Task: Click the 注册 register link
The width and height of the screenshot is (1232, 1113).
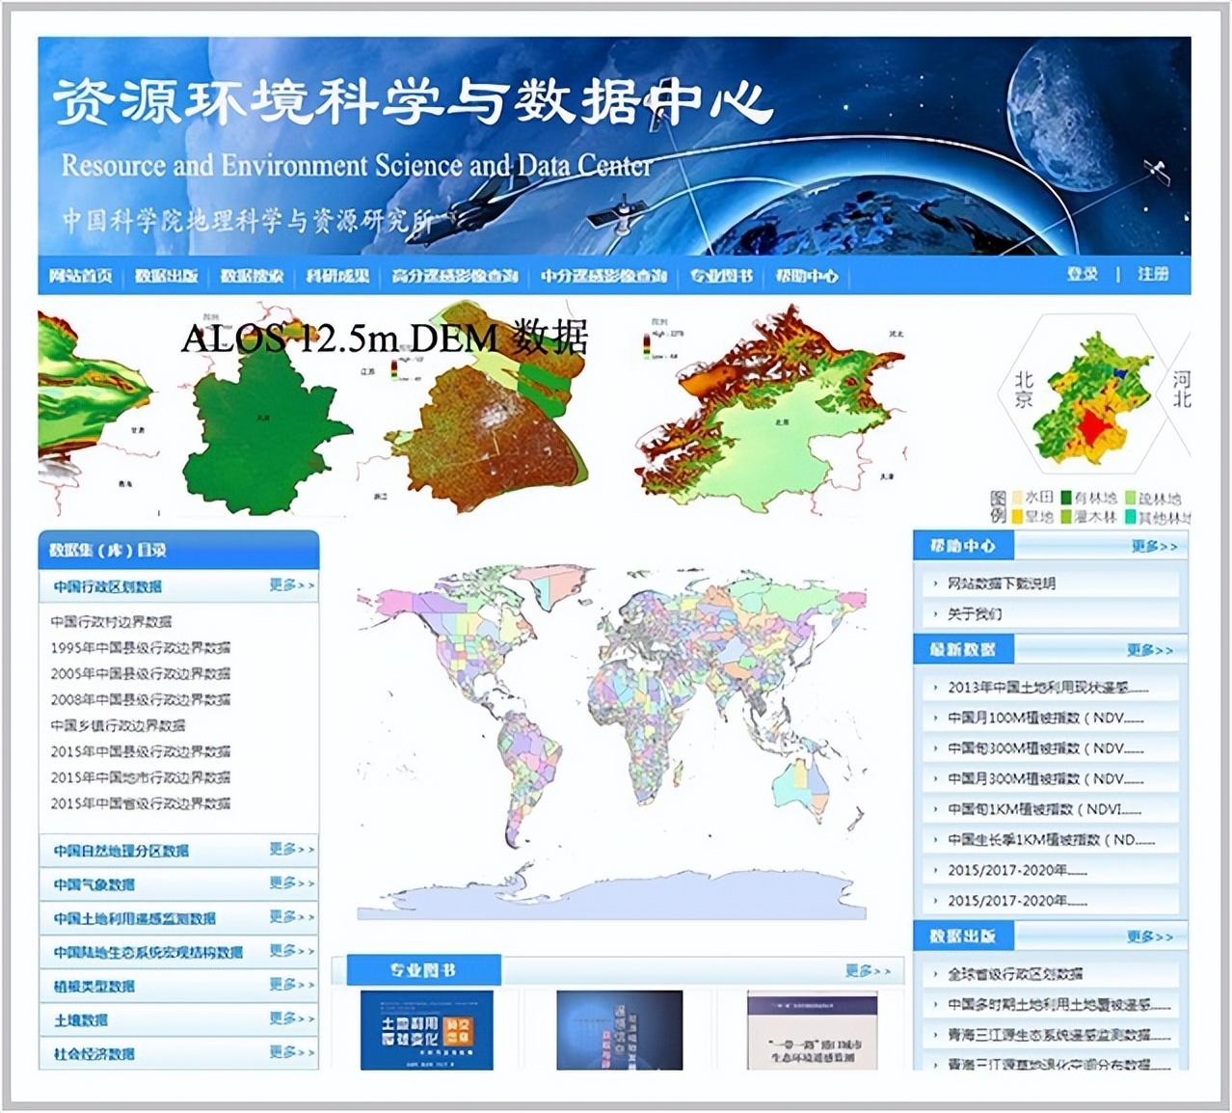Action: [x=1156, y=274]
